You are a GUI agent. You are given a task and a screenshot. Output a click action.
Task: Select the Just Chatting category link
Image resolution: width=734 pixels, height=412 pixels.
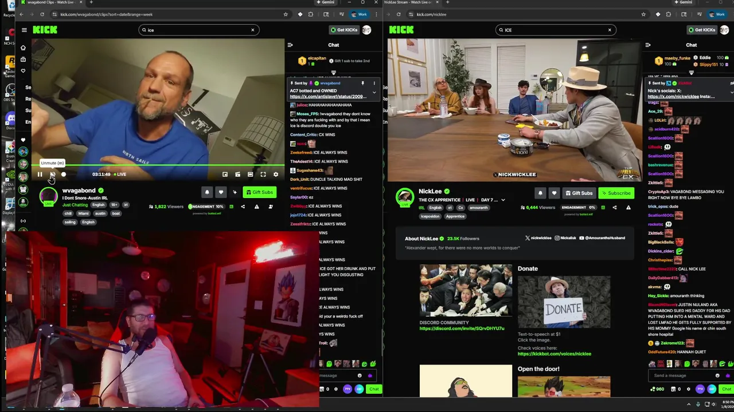tap(75, 205)
